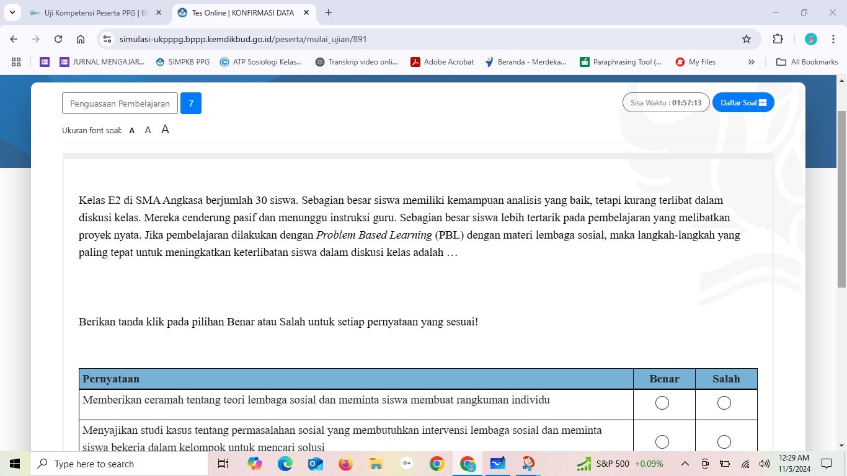Viewport: 847px width, 476px height.
Task: Open the Beranda - Merdeka bookmark
Action: [526, 62]
